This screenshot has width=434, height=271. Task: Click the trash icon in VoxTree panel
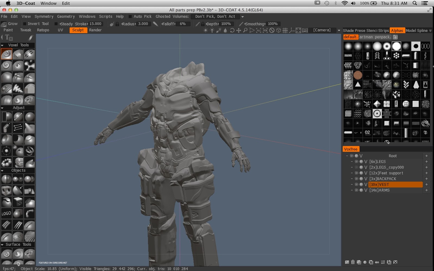[x=353, y=262]
